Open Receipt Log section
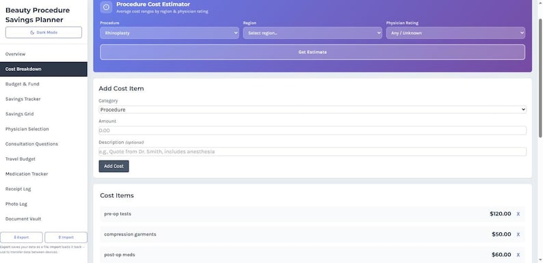The height and width of the screenshot is (263, 543). (x=44, y=189)
